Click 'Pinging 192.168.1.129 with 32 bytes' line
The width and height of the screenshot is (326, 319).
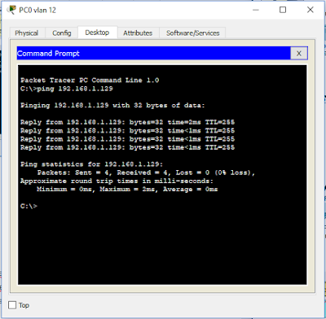(112, 106)
